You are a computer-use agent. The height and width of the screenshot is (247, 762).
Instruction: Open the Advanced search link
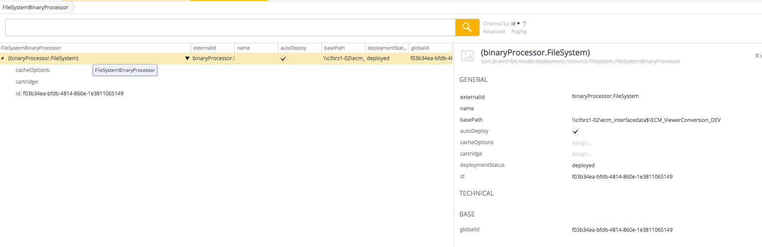point(494,31)
